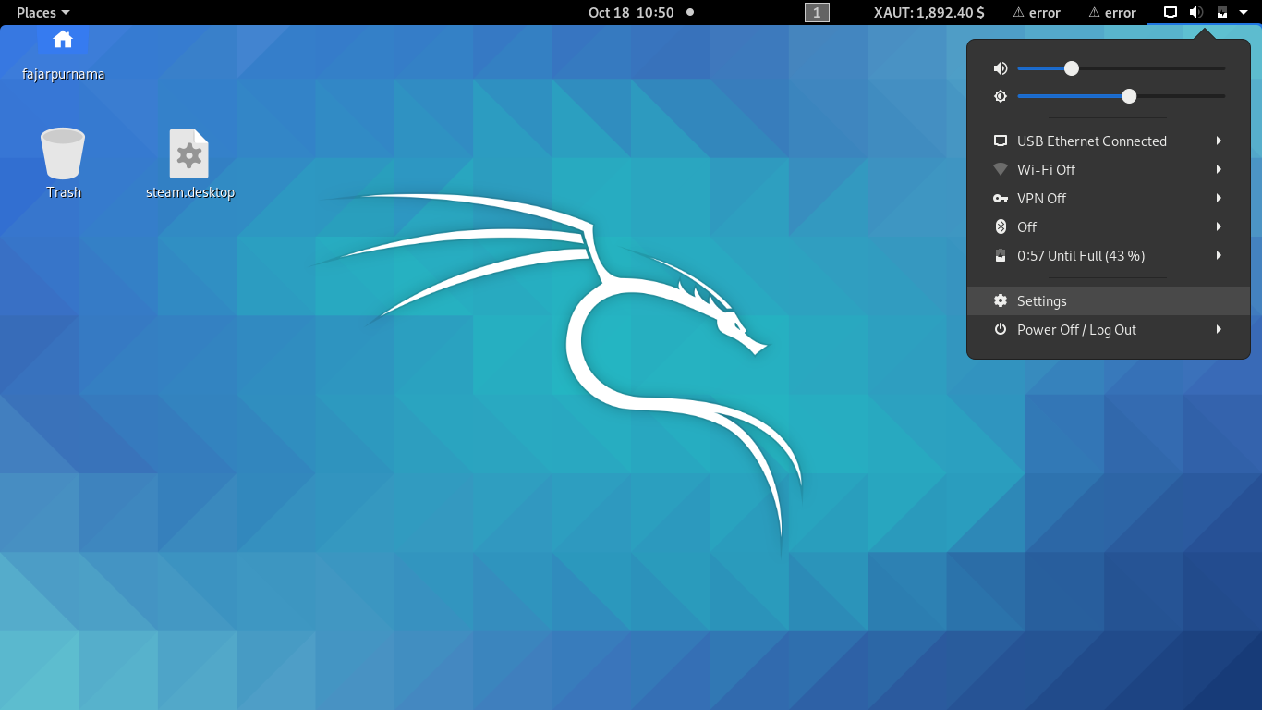Click the Bluetooth icon in the menu
The width and height of the screenshot is (1262, 710).
pyautogui.click(x=1000, y=226)
